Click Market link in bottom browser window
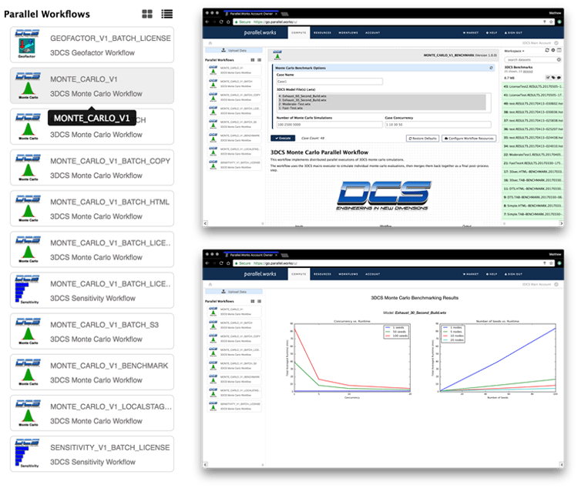Image resolution: width=578 pixels, height=488 pixels. pyautogui.click(x=471, y=274)
